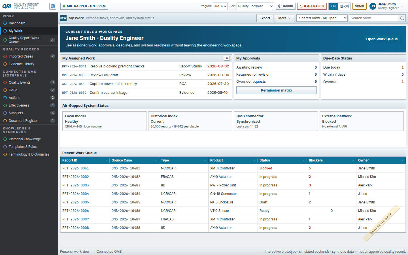Click the Imported Cases circle icon
This screenshot has width=408, height=255.
[5, 56]
